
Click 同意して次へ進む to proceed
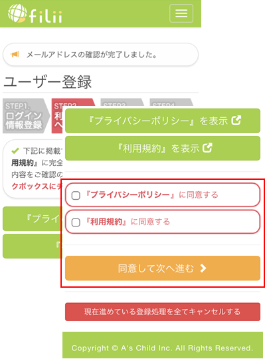click(x=163, y=268)
